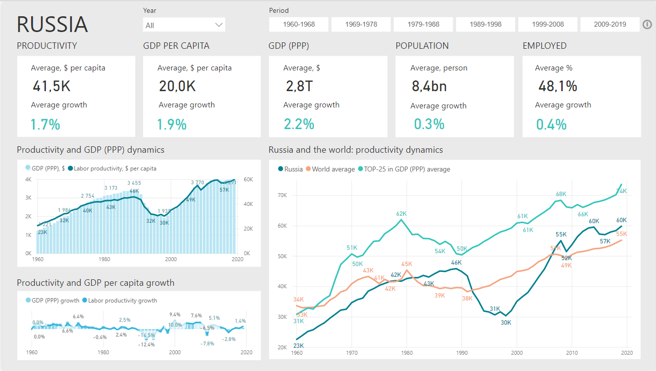Click the TOP-25 in GDP (PPP) average legend marker
656x371 pixels.
(x=360, y=169)
